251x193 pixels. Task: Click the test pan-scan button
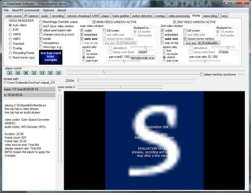coord(143,58)
